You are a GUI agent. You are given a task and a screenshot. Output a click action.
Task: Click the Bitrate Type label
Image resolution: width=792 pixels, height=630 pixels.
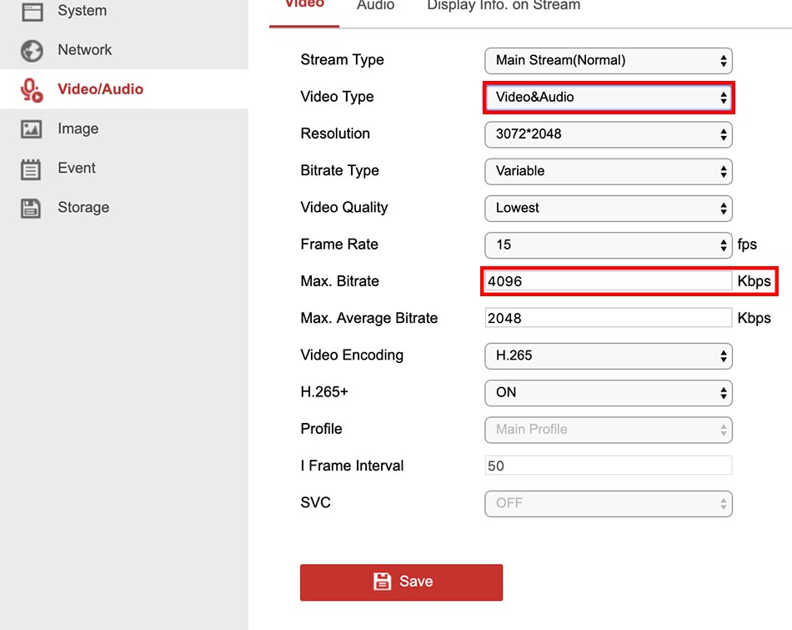pos(339,171)
